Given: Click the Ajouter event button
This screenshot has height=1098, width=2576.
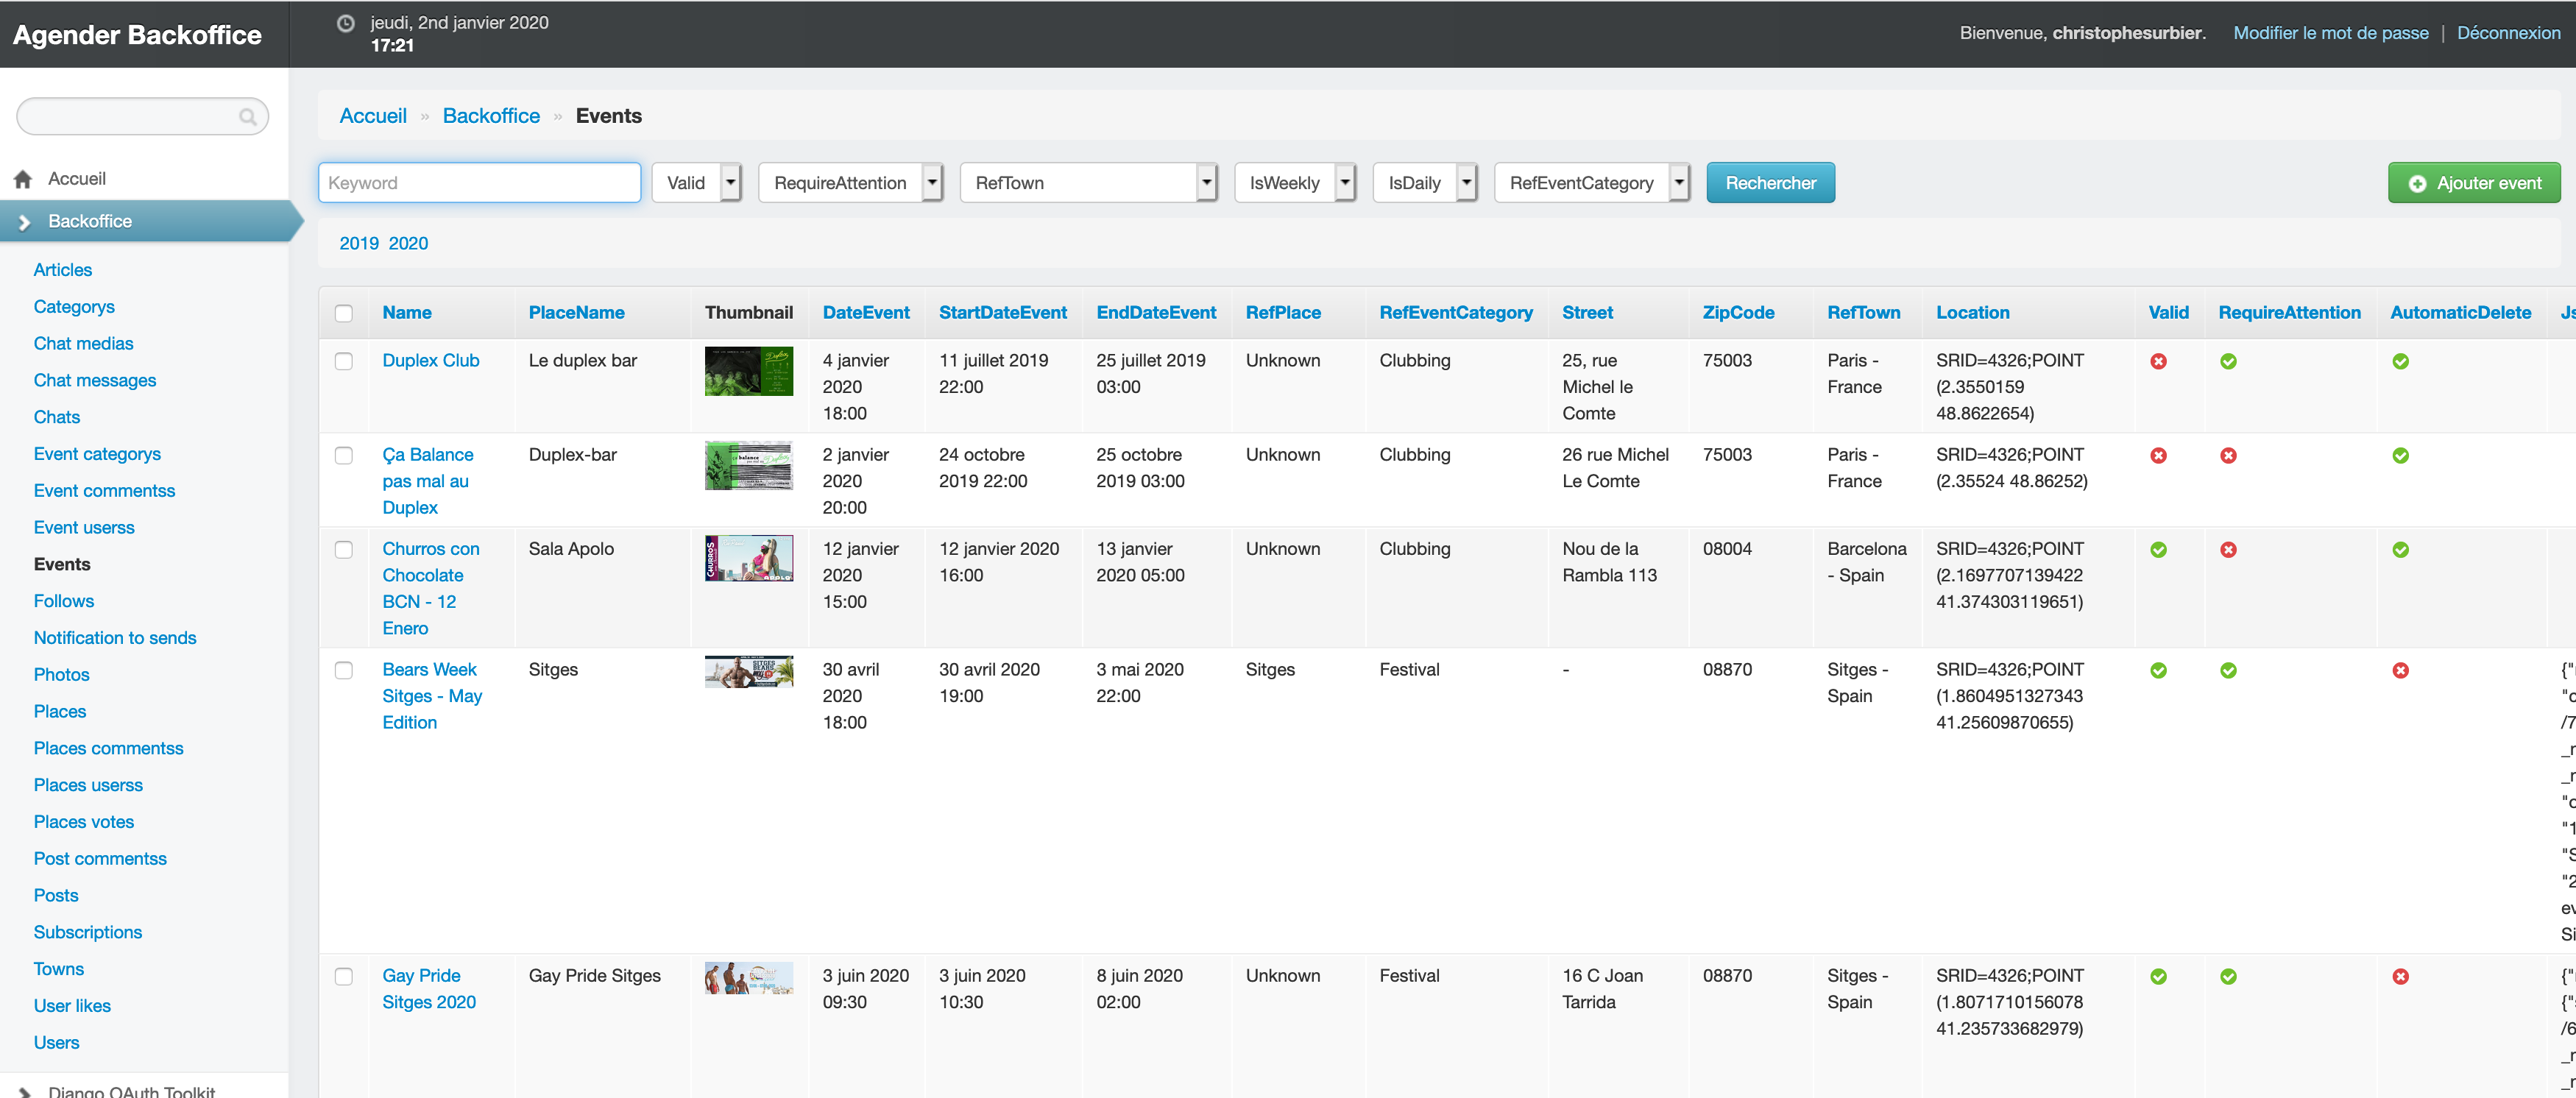Looking at the screenshot, I should 2474,183.
